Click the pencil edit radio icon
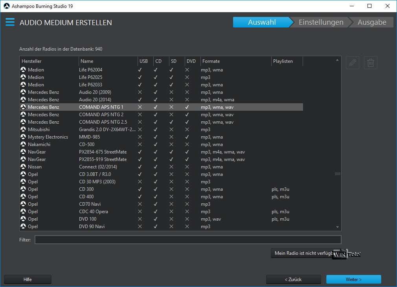 [353, 62]
